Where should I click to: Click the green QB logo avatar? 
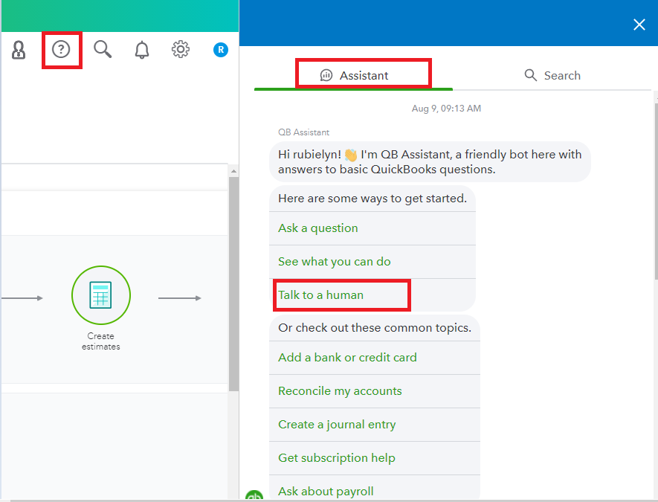point(254,497)
